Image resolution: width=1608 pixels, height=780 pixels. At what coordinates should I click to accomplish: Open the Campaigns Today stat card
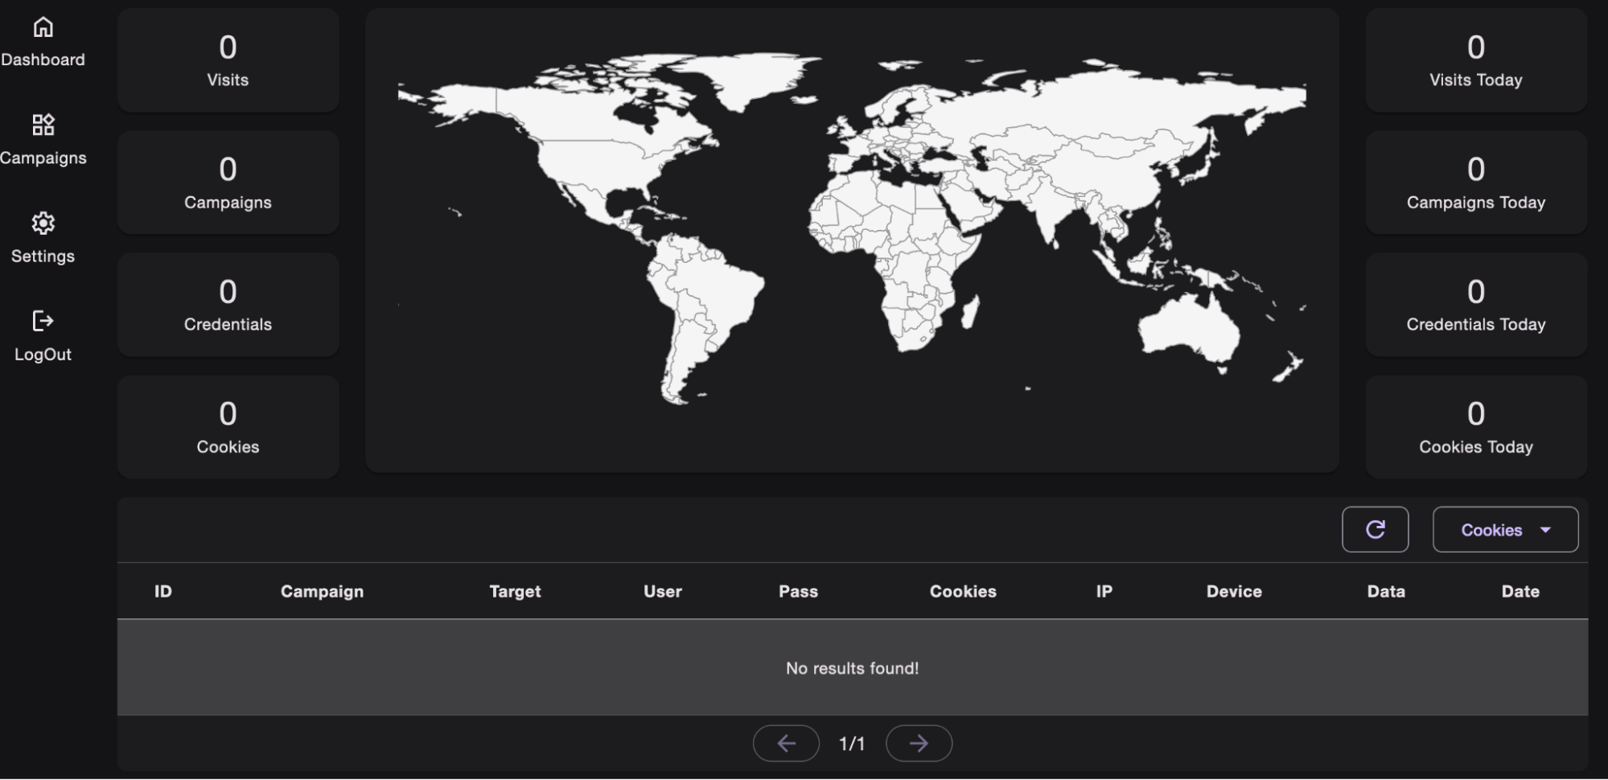pyautogui.click(x=1475, y=183)
